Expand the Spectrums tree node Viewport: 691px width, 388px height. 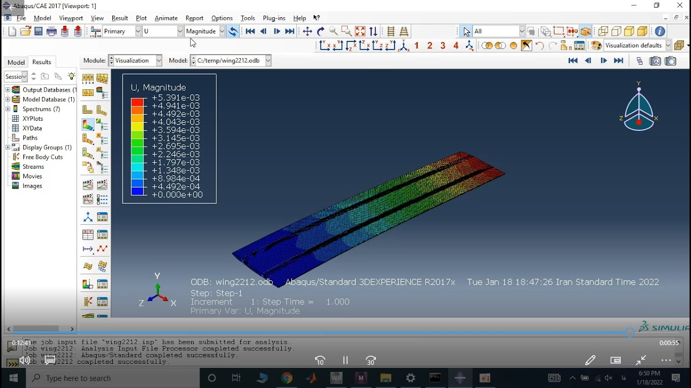(x=8, y=109)
